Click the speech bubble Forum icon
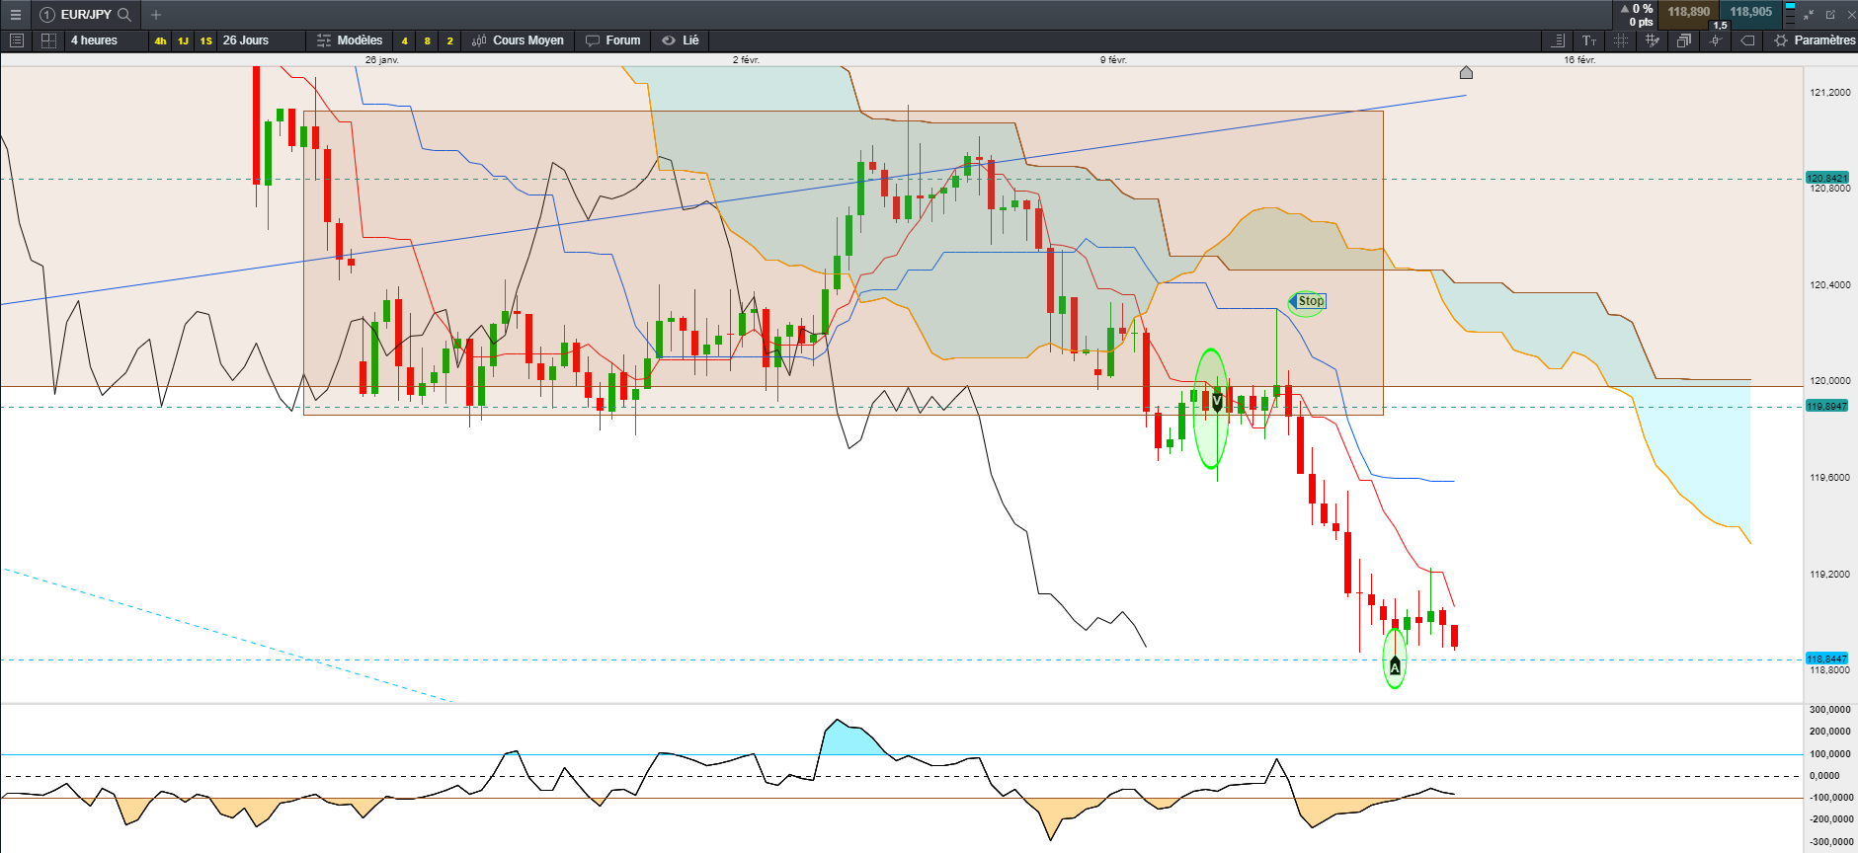1858x853 pixels. tap(593, 40)
